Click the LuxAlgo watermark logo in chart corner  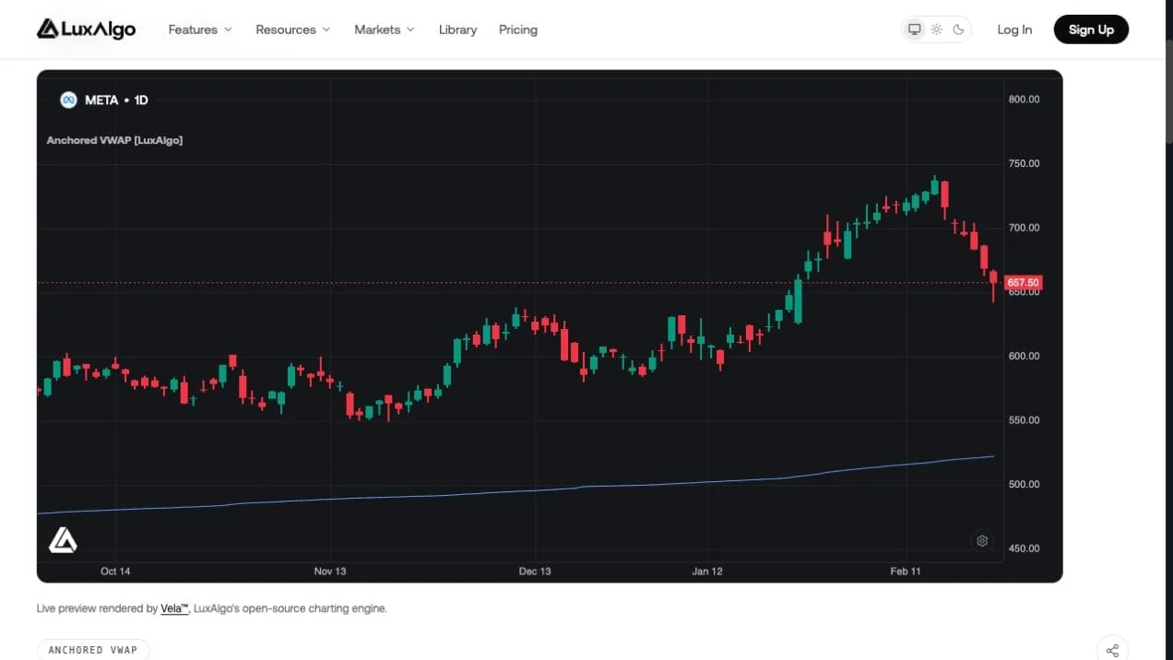63,540
